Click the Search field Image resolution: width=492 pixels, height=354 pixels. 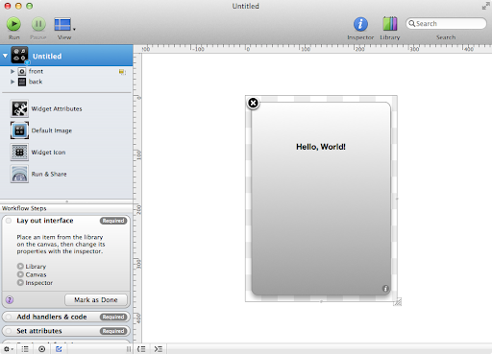coord(446,24)
